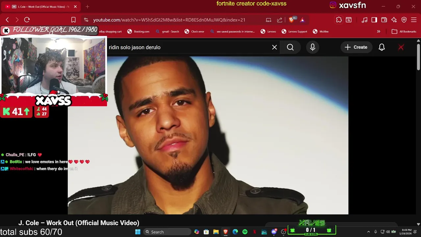
Task: Open see saved passwords bookmark
Action: point(232,32)
